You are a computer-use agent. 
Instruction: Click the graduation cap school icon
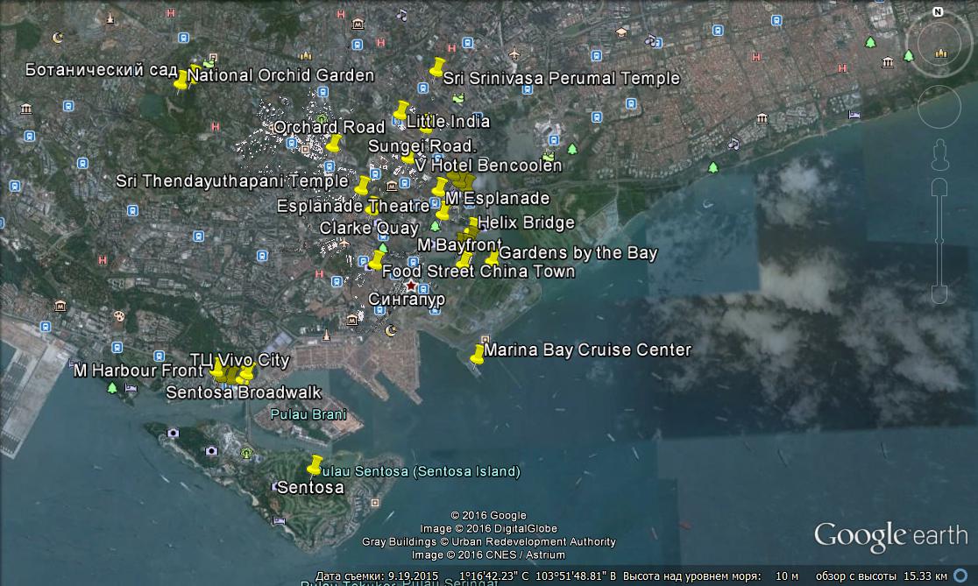pos(621,32)
